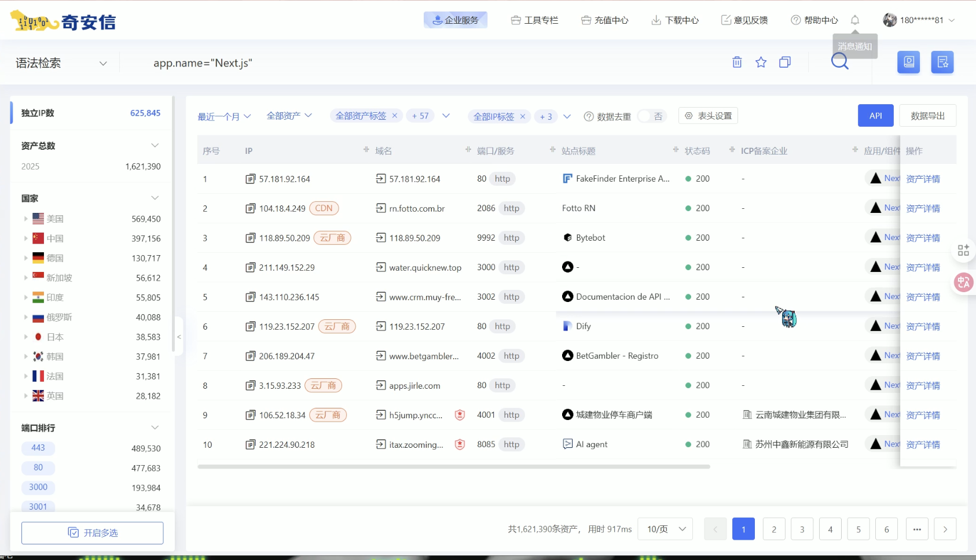Click the blue edit-list button beside search
Viewport: 976px width, 560px height.
[942, 62]
